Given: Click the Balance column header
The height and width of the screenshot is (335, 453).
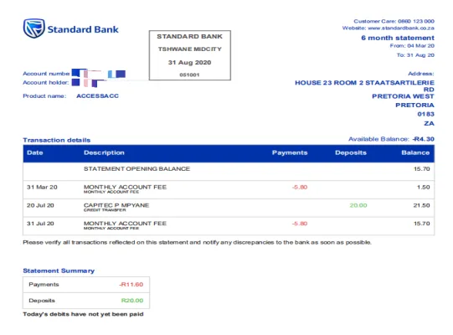Looking at the screenshot, I should coord(415,152).
